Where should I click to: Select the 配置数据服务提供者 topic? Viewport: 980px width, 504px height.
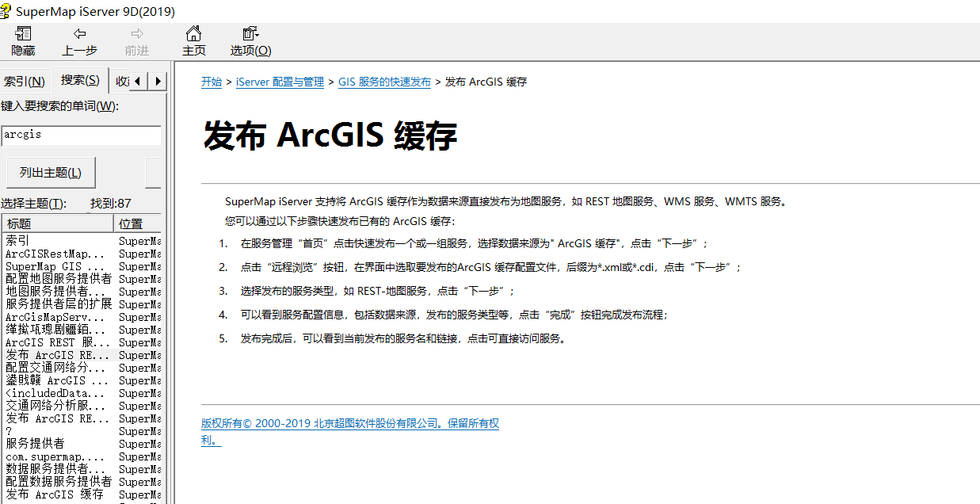[x=82, y=482]
